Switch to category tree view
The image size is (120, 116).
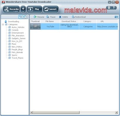point(21,17)
